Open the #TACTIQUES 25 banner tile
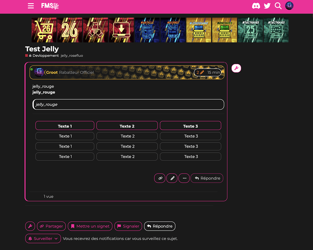The image size is (313, 250). click(x=250, y=30)
